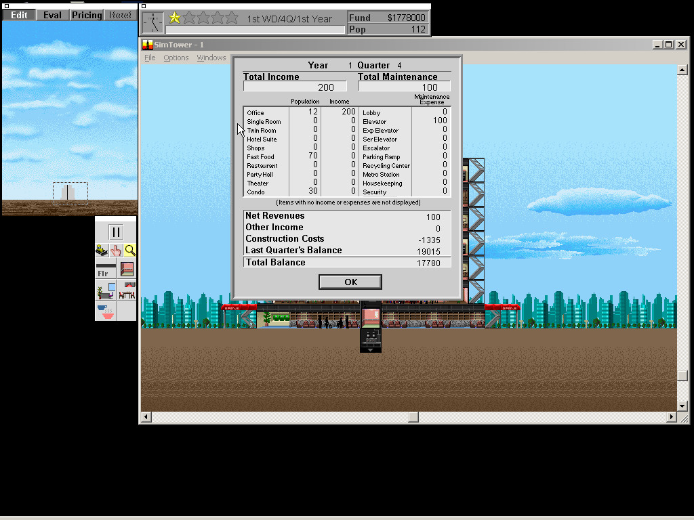Click the Pop 112 display
This screenshot has width=694, height=520.
coord(387,29)
